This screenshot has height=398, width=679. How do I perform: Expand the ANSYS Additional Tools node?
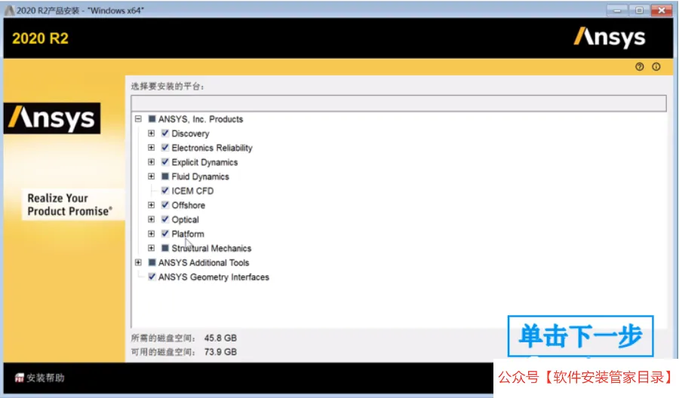138,262
